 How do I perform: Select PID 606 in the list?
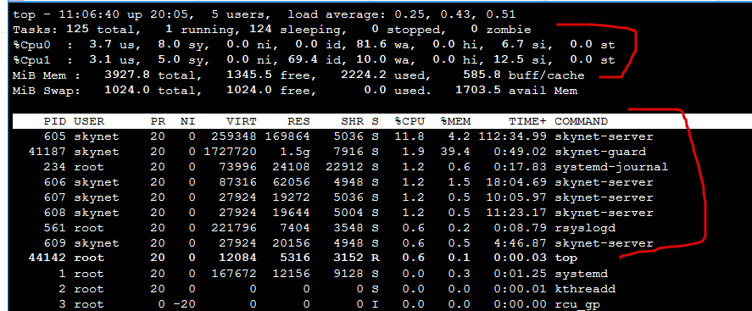pos(54,182)
